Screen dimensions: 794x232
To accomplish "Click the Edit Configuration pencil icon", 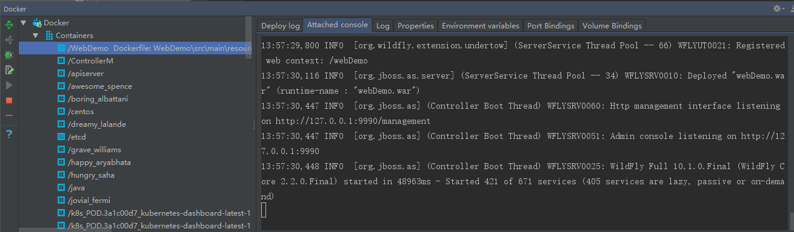I will pos(9,70).
